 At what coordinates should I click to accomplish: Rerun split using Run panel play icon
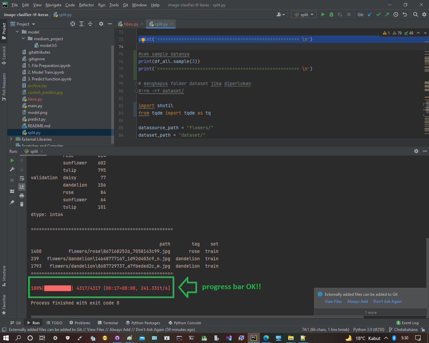click(12, 160)
